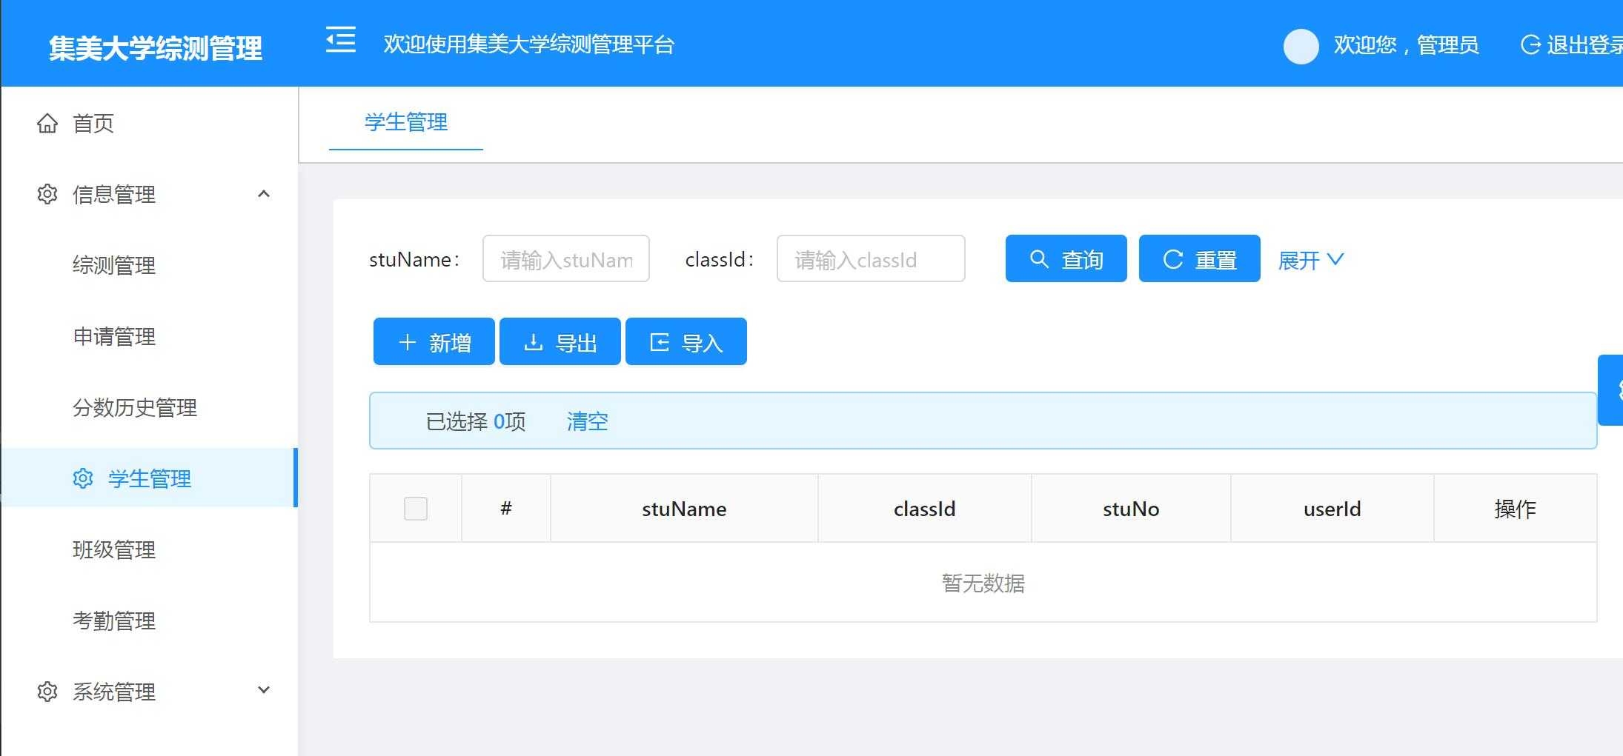Click the classId column header
The width and height of the screenshot is (1623, 756).
(924, 509)
